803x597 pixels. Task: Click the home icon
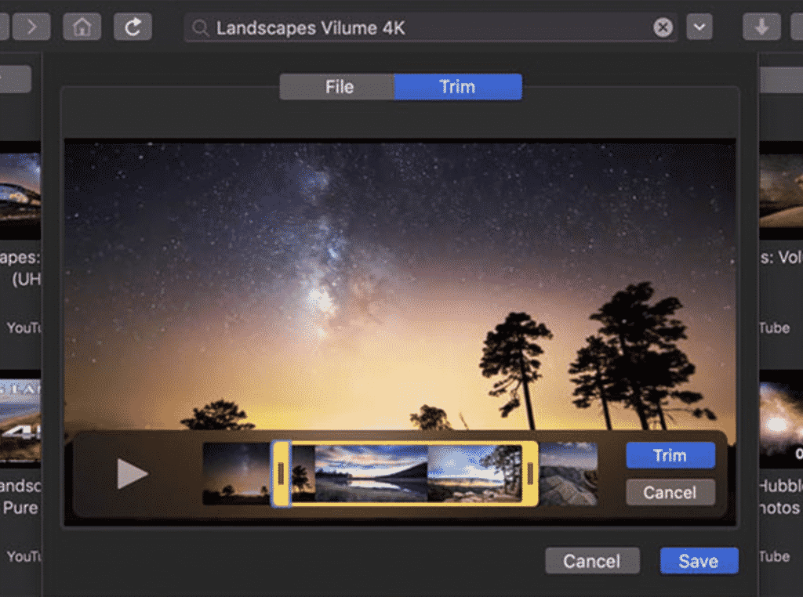(x=82, y=26)
